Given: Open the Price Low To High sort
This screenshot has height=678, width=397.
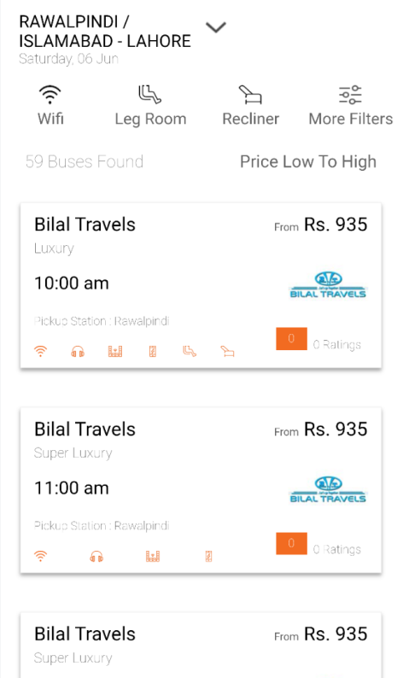Looking at the screenshot, I should tap(308, 161).
